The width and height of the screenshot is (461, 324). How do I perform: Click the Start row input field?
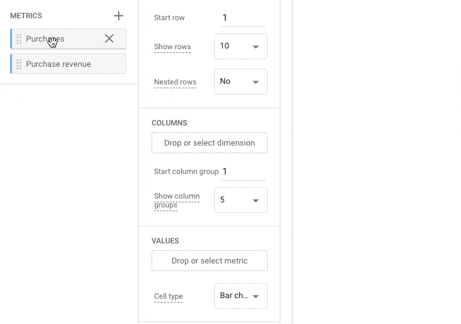click(x=242, y=18)
